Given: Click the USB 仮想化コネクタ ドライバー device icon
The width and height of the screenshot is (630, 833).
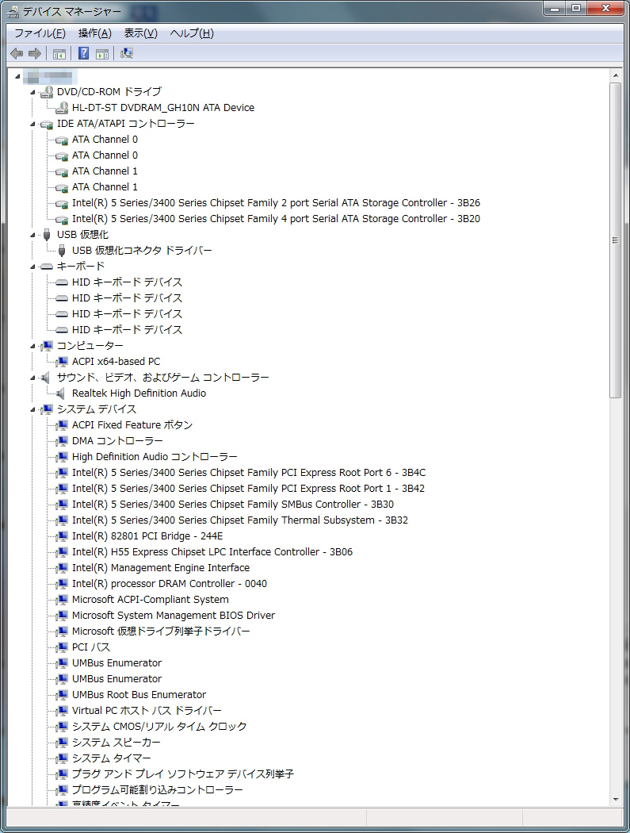Looking at the screenshot, I should pos(62,250).
